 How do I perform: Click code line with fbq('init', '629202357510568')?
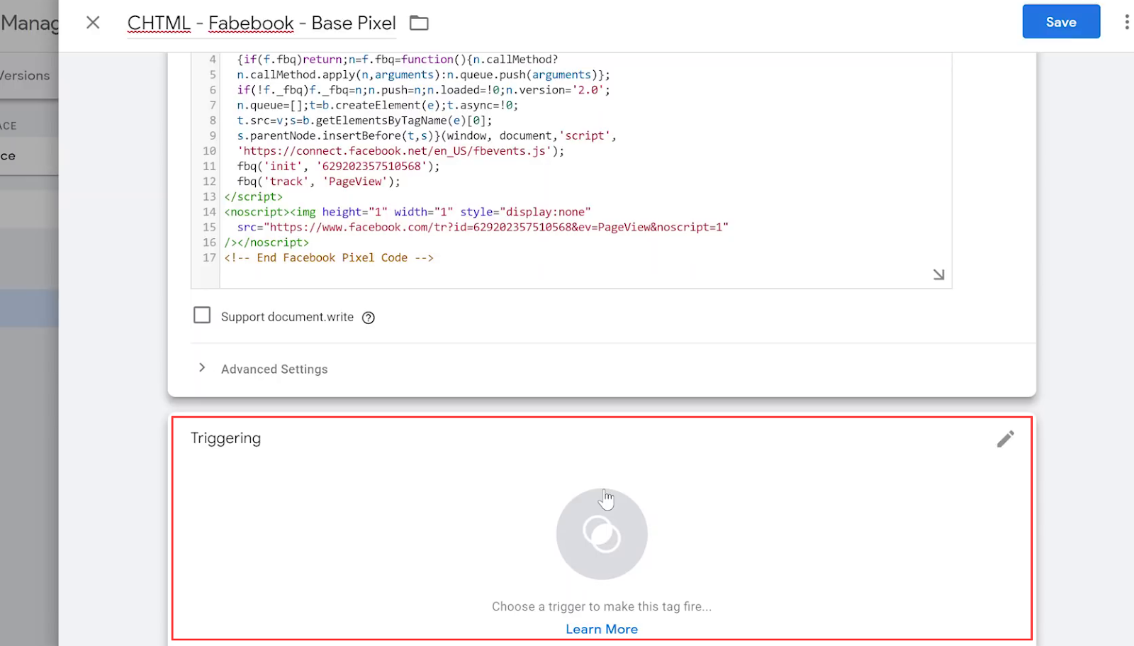pyautogui.click(x=338, y=166)
